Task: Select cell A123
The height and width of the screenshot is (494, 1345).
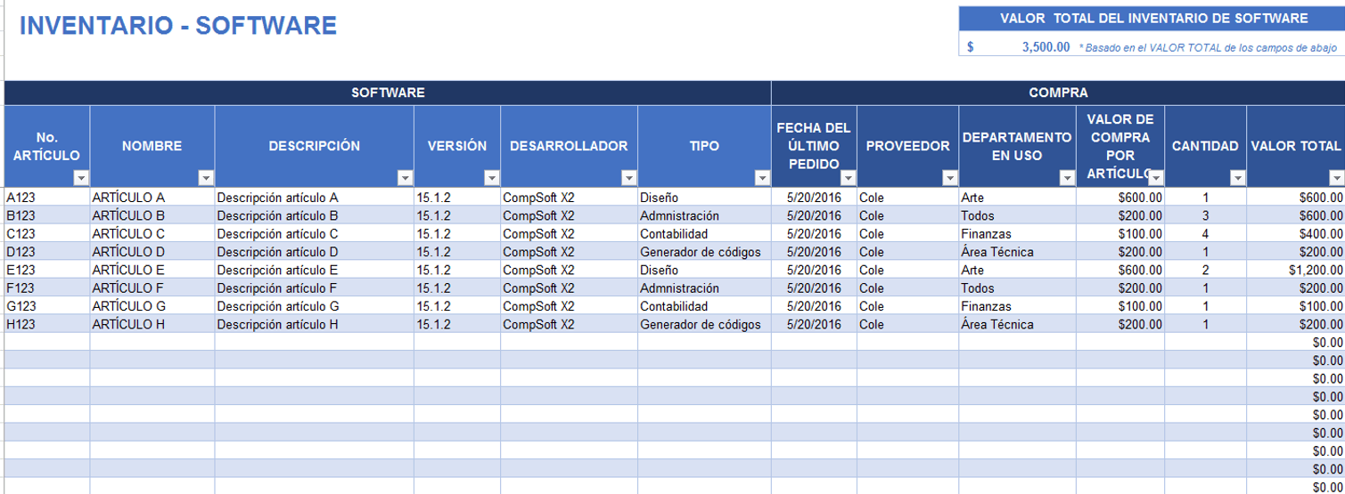Action: coord(47,198)
